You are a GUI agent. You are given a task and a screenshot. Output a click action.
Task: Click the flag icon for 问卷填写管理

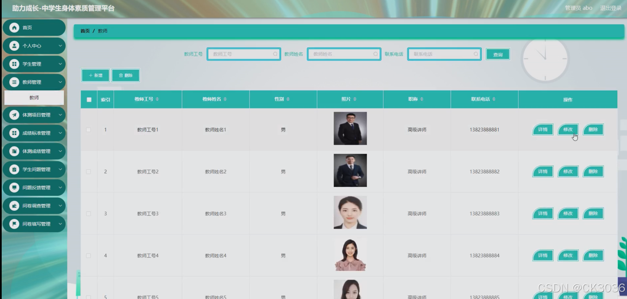tap(15, 224)
